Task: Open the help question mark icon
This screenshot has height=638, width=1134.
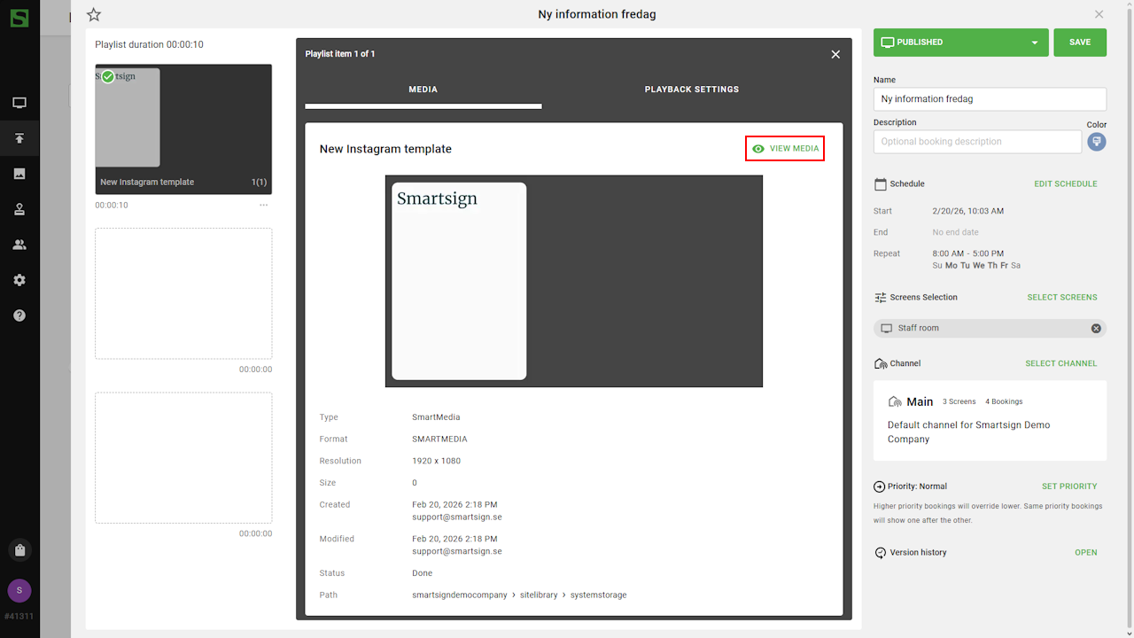Action: [x=19, y=315]
